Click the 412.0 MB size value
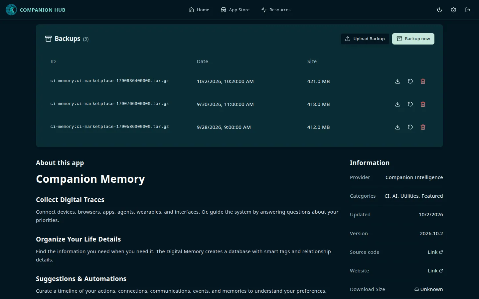479x299 pixels. [x=318, y=127]
